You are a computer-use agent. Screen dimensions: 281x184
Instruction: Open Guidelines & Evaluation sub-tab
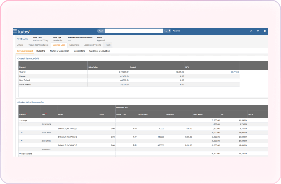[99, 51]
